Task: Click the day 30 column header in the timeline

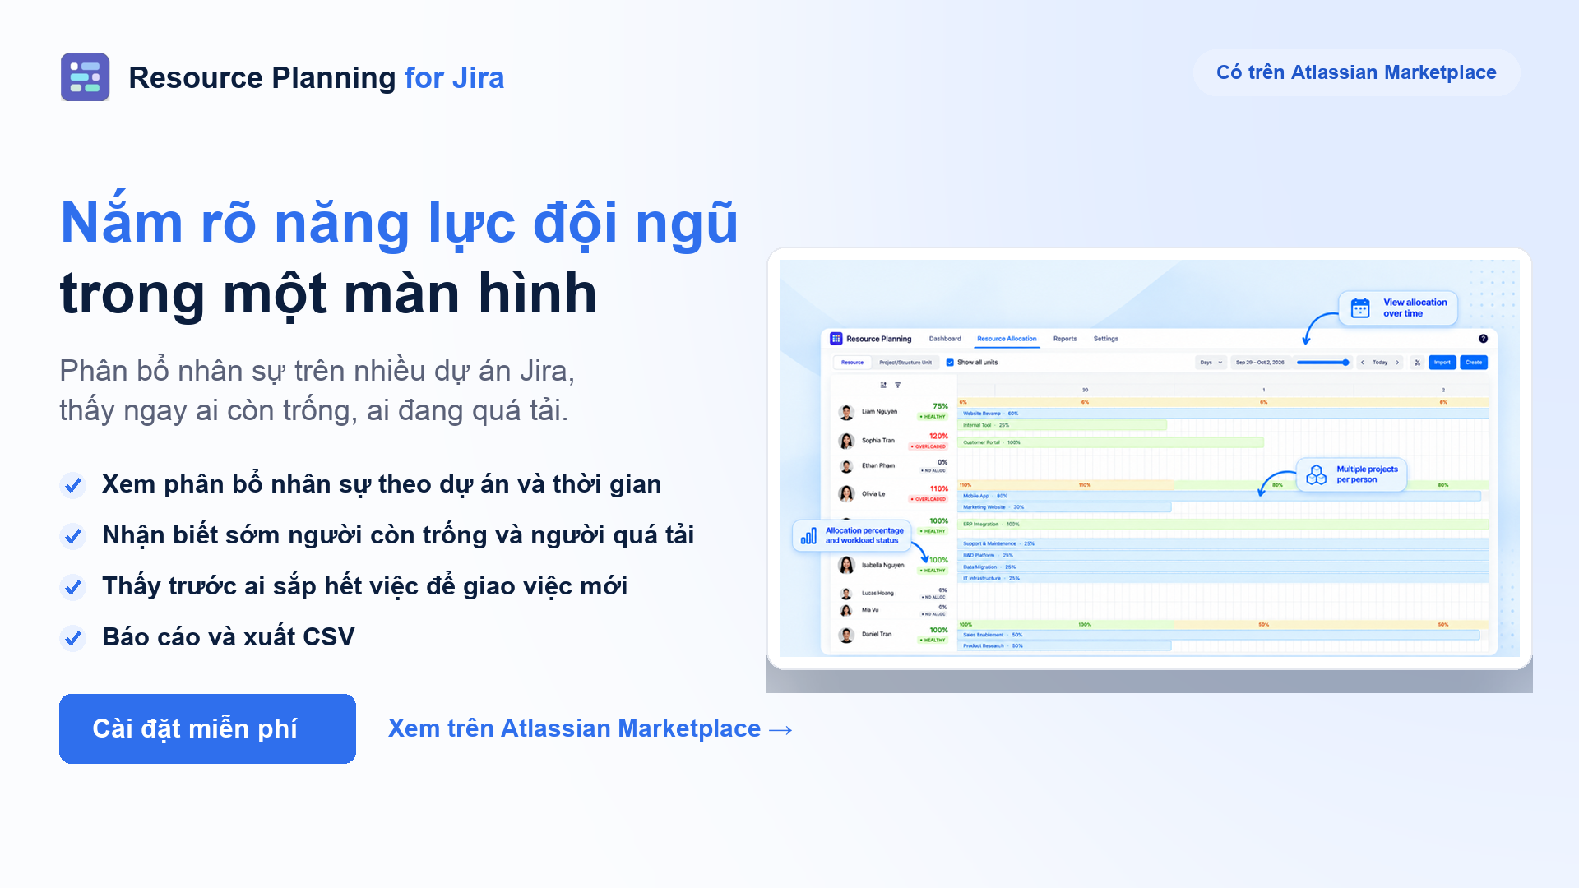Action: coord(1085,390)
